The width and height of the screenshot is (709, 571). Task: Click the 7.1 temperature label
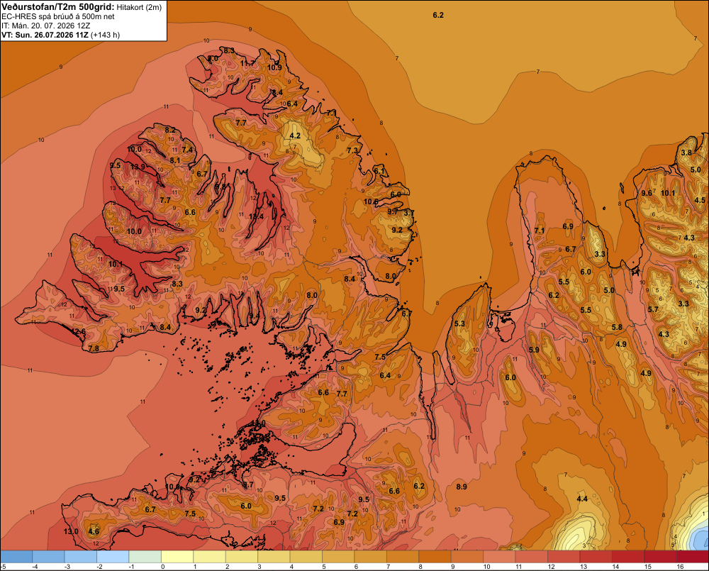tap(539, 231)
